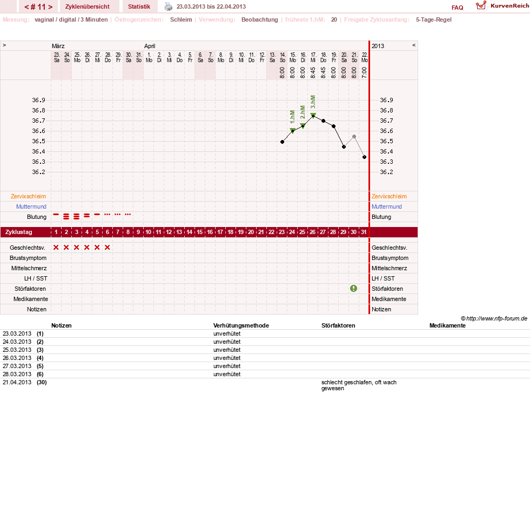The width and height of the screenshot is (530, 527).
Task: Click the Geschlechtsv. X on cycle day 6
Action: (x=108, y=248)
